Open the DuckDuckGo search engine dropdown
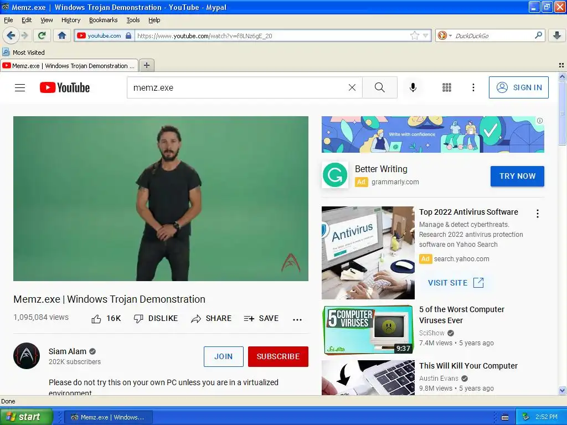The width and height of the screenshot is (567, 425). (x=445, y=35)
